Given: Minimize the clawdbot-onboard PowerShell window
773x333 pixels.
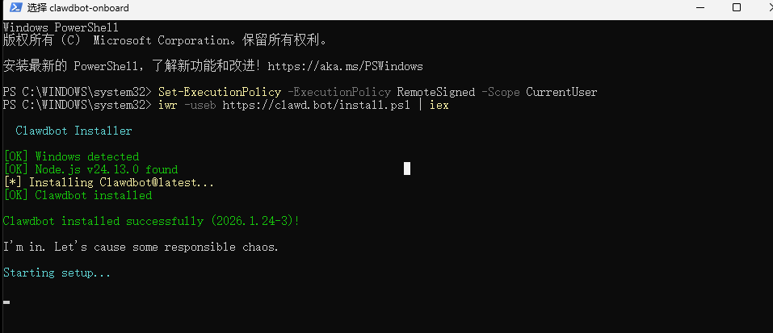Looking at the screenshot, I should pyautogui.click(x=700, y=7).
